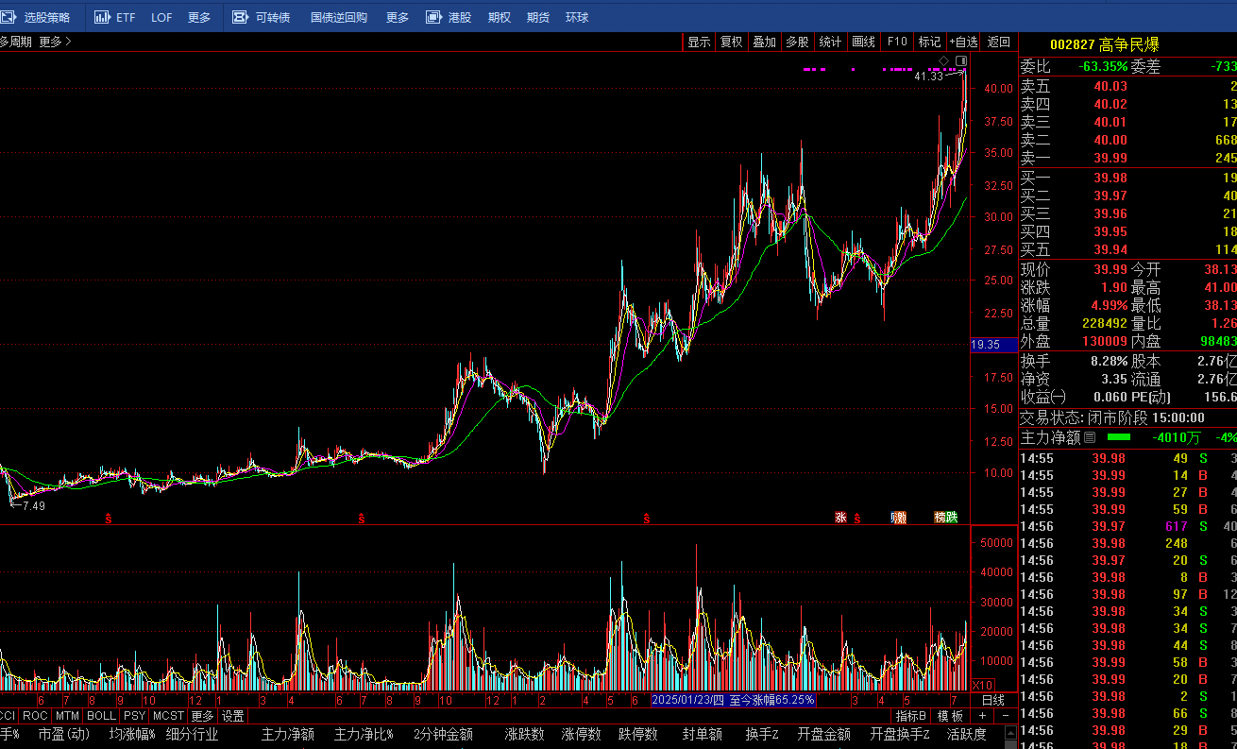Sort by the 封单额 column header

click(x=703, y=734)
